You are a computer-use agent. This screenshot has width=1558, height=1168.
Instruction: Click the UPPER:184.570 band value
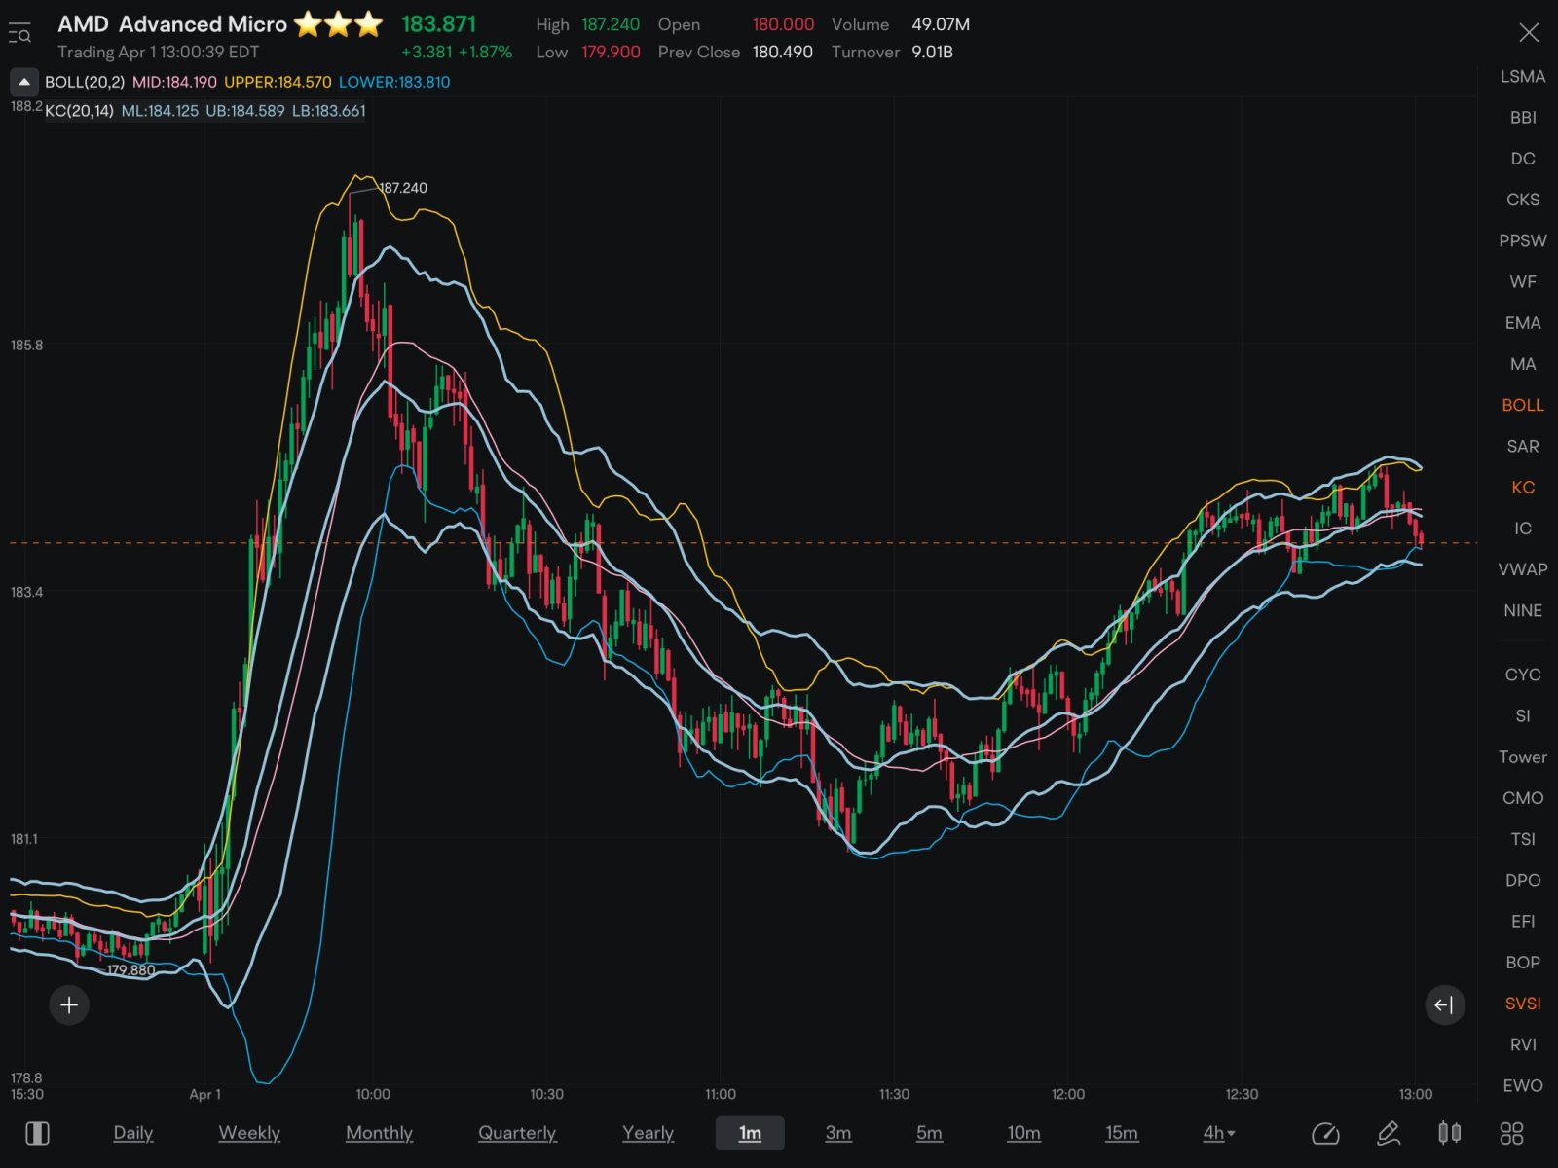278,82
